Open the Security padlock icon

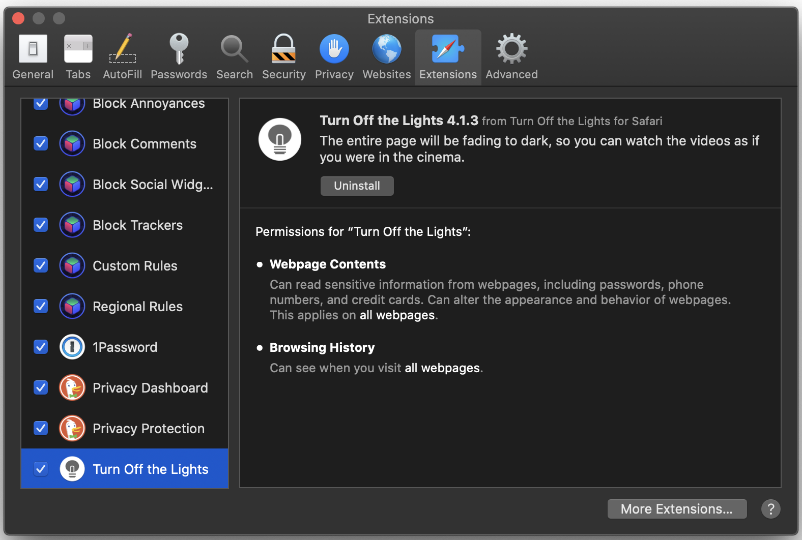click(x=283, y=49)
